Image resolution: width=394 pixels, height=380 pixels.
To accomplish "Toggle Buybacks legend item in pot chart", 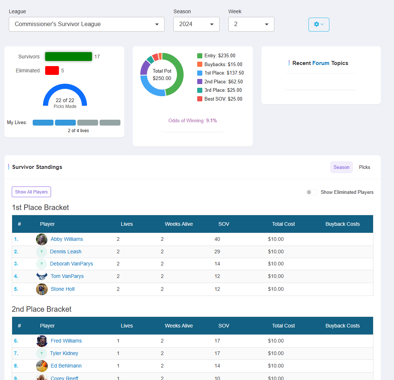I will click(220, 65).
